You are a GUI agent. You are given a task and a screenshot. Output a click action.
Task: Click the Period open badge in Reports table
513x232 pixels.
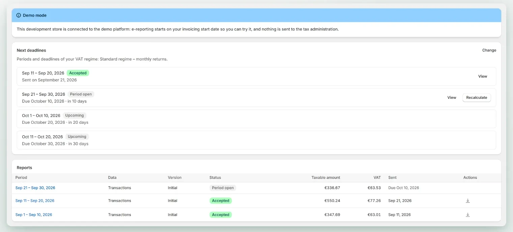(223, 188)
